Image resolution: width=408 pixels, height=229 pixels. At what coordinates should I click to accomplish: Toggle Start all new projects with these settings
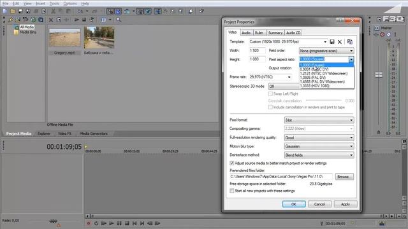pyautogui.click(x=232, y=191)
